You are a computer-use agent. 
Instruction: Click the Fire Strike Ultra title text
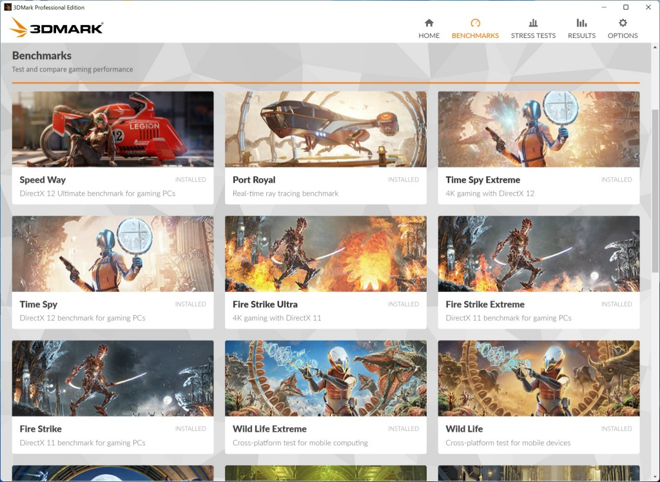click(265, 304)
